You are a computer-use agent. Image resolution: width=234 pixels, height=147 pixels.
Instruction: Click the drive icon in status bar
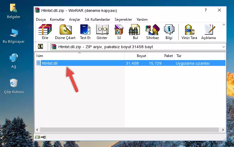pyautogui.click(x=37, y=137)
